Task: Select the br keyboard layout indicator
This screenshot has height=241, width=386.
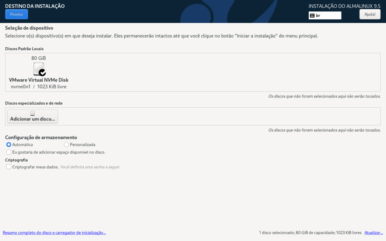Action: tap(325, 15)
